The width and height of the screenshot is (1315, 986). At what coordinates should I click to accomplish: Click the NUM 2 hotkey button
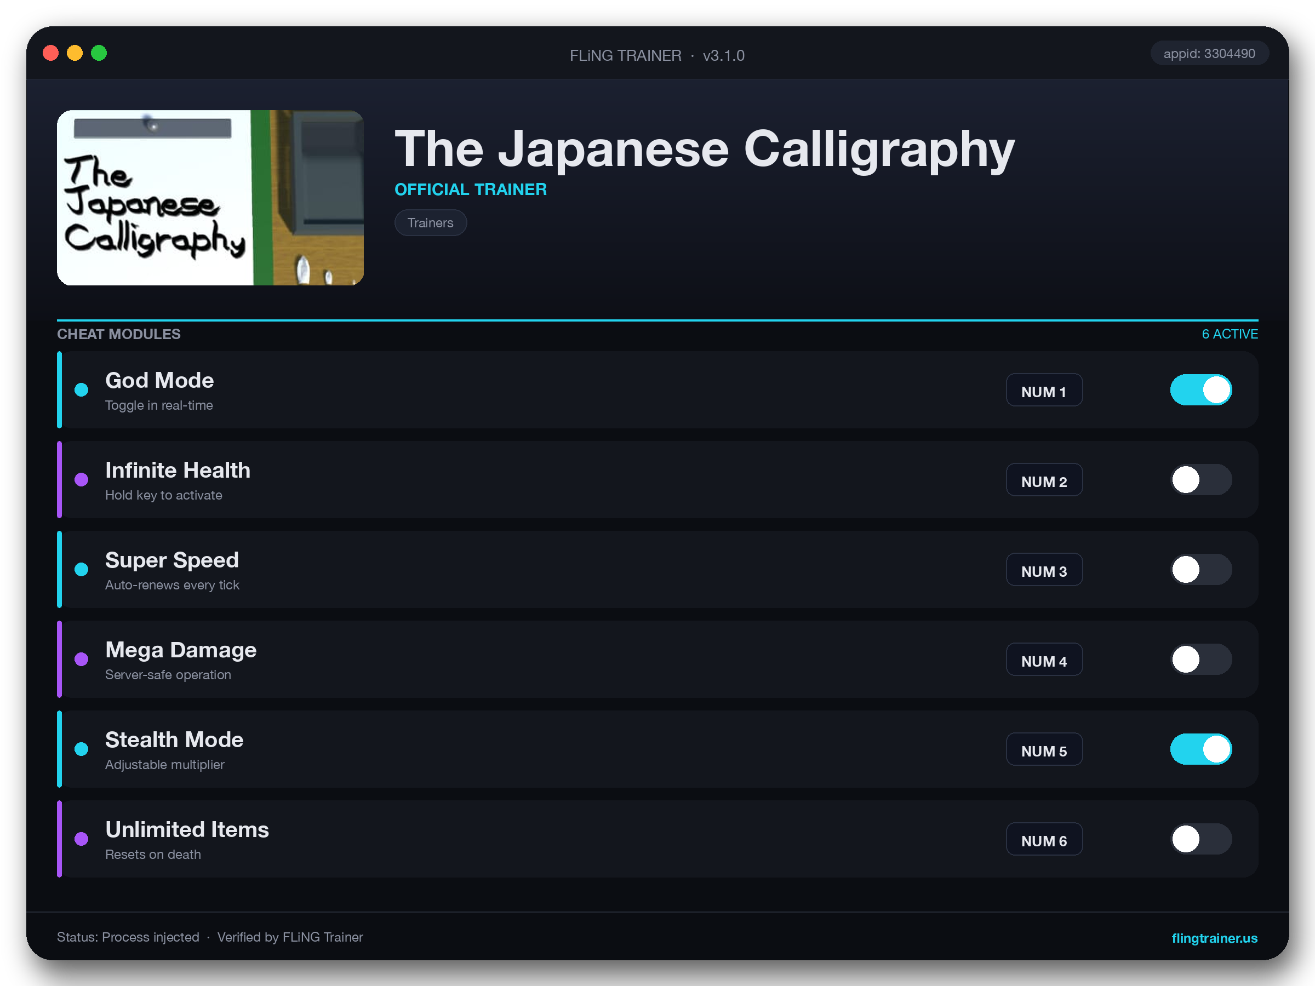1044,480
